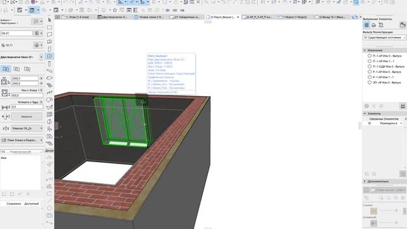Screen dimensions: 407x229
Task: Click the Open file icon in top toolbar
Action: [x=13, y=2]
